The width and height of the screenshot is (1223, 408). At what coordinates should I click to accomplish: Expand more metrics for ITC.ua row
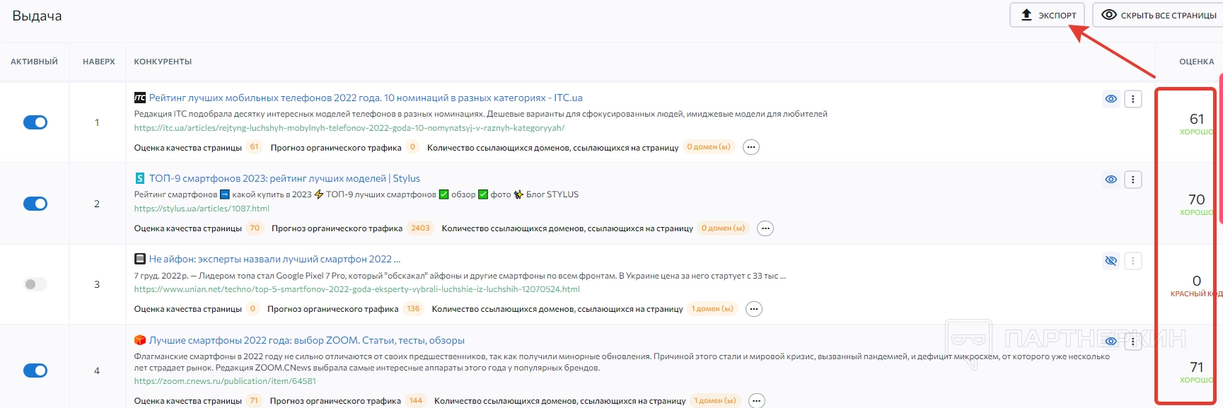tap(751, 147)
